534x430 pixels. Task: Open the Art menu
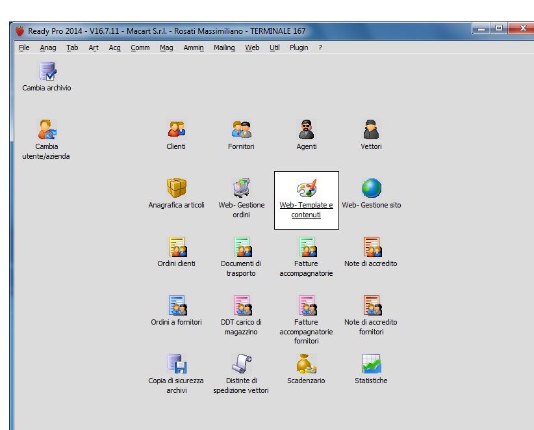[94, 47]
